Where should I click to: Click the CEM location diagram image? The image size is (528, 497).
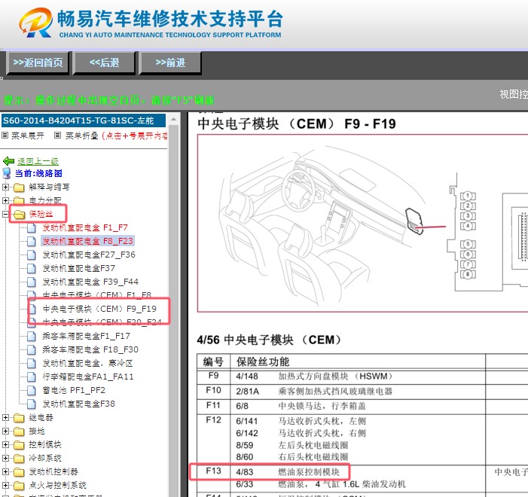pyautogui.click(x=362, y=223)
